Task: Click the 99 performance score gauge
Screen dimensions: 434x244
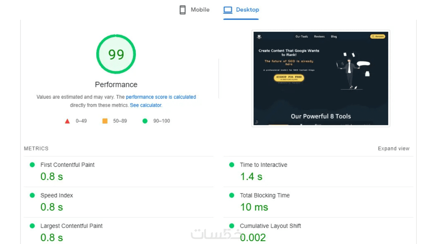Action: pyautogui.click(x=116, y=54)
